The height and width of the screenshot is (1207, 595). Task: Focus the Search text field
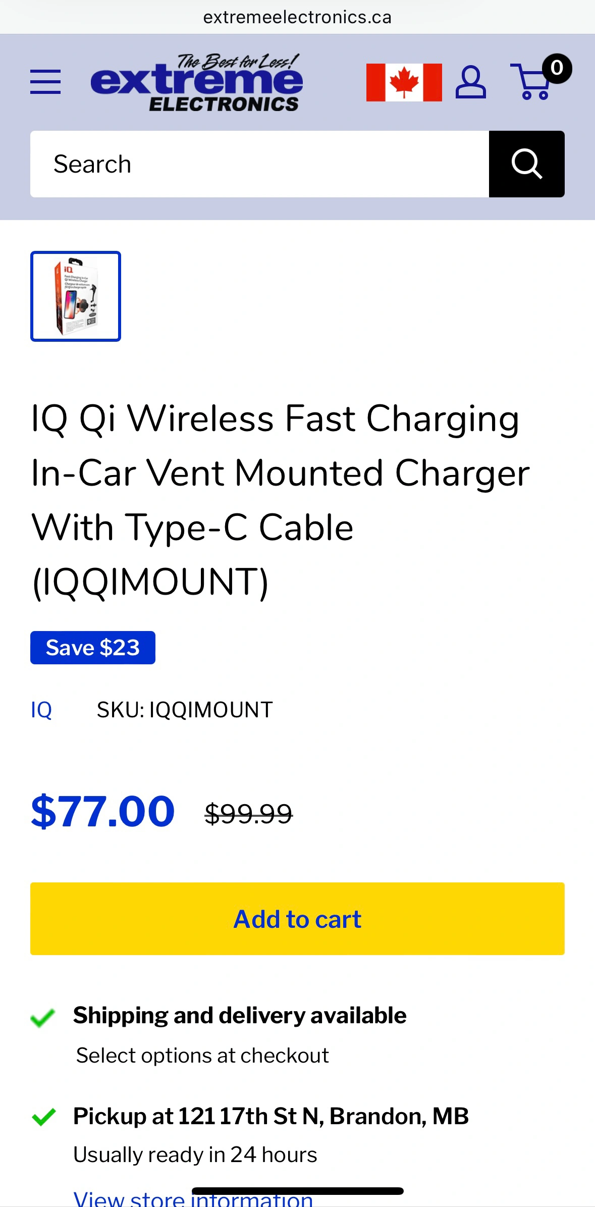click(259, 164)
